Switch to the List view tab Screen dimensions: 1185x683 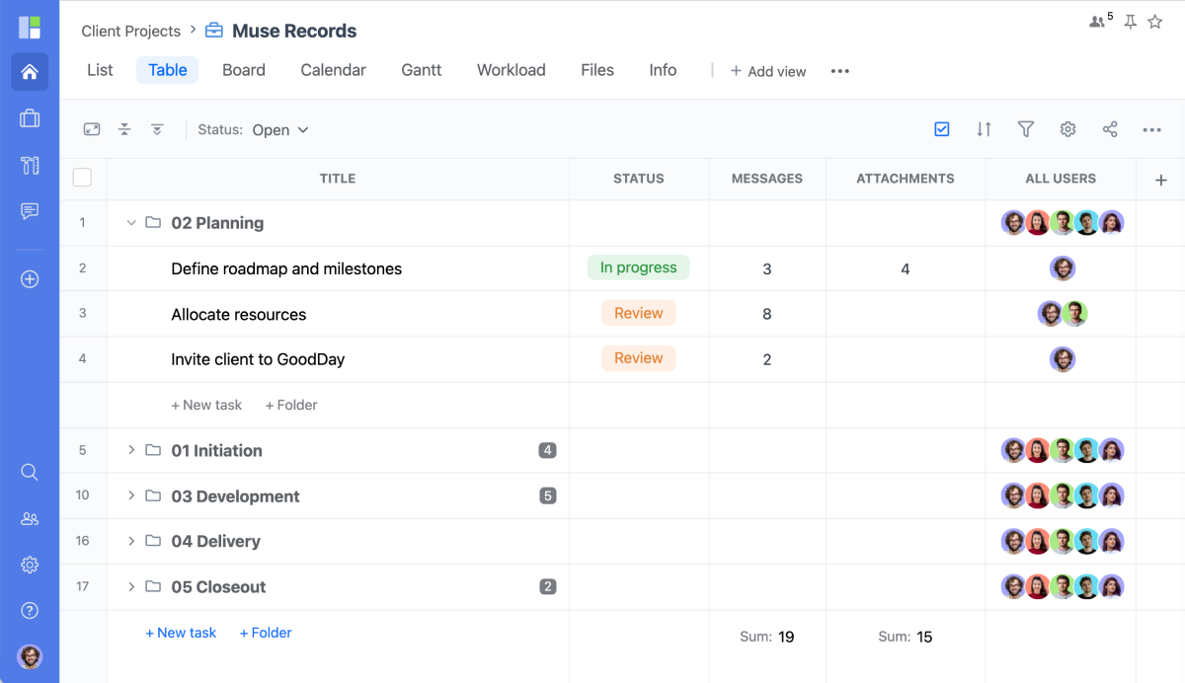100,70
